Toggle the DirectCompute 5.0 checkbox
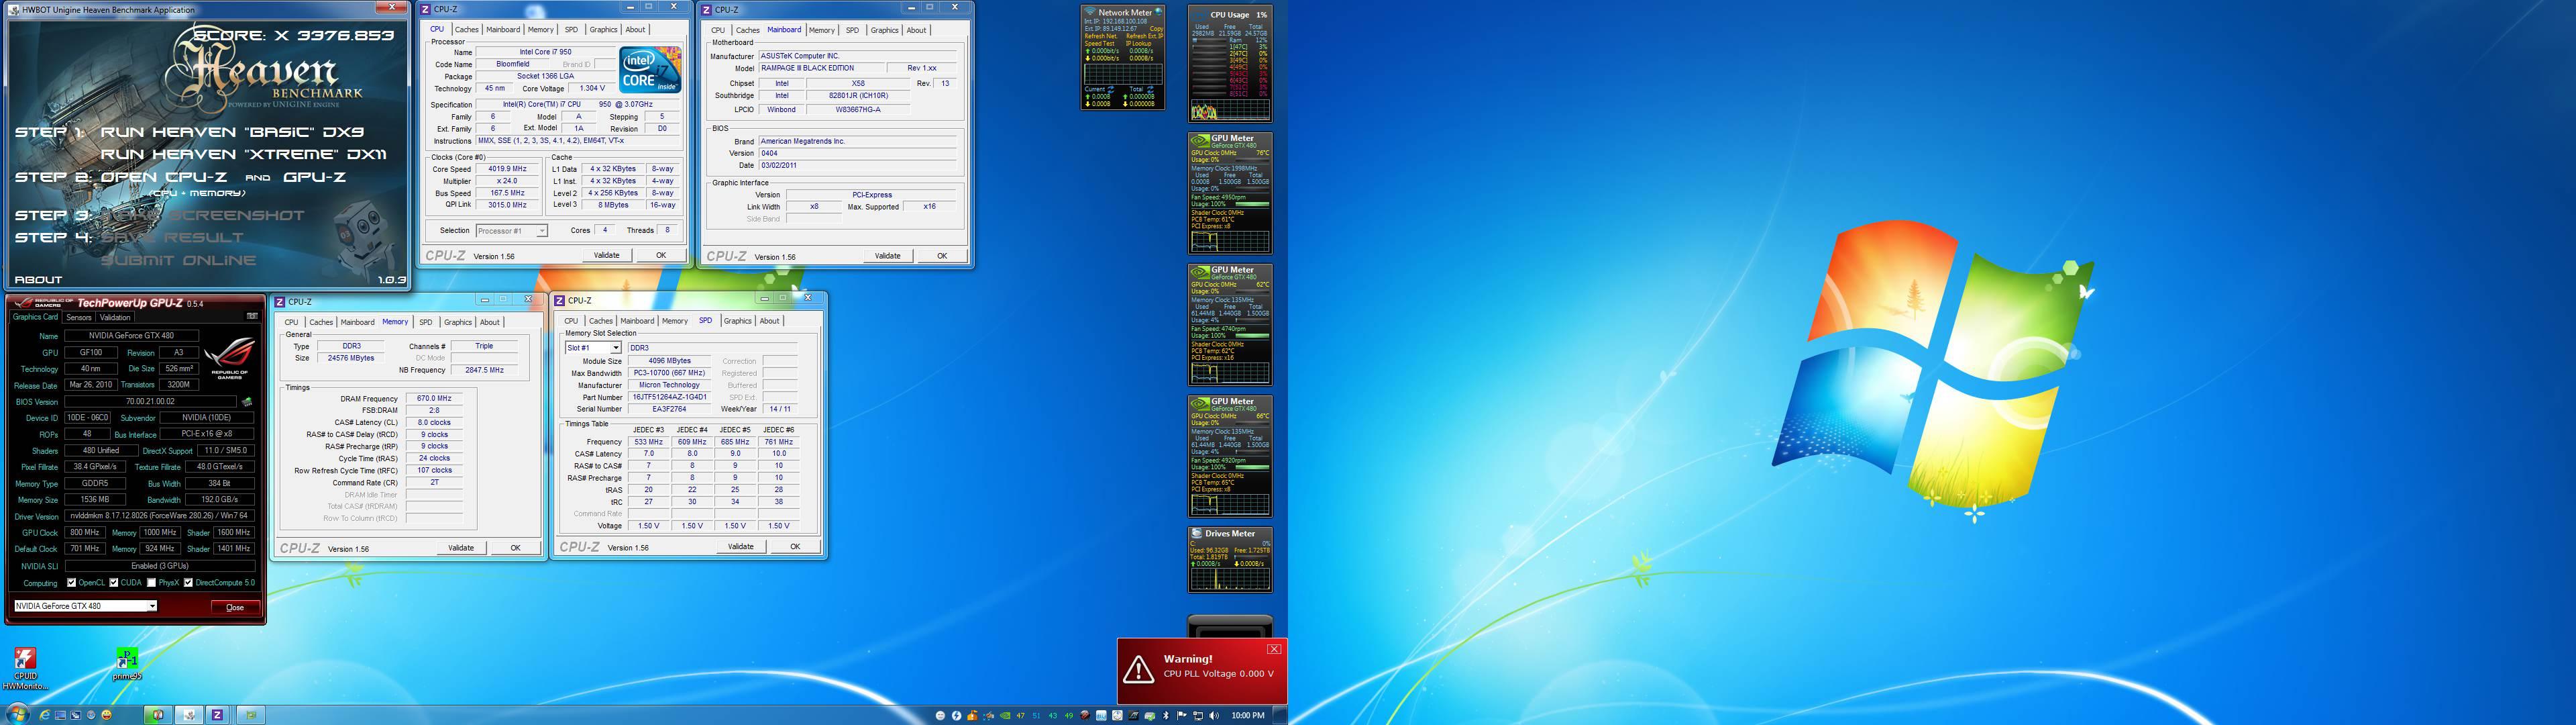 [x=188, y=583]
